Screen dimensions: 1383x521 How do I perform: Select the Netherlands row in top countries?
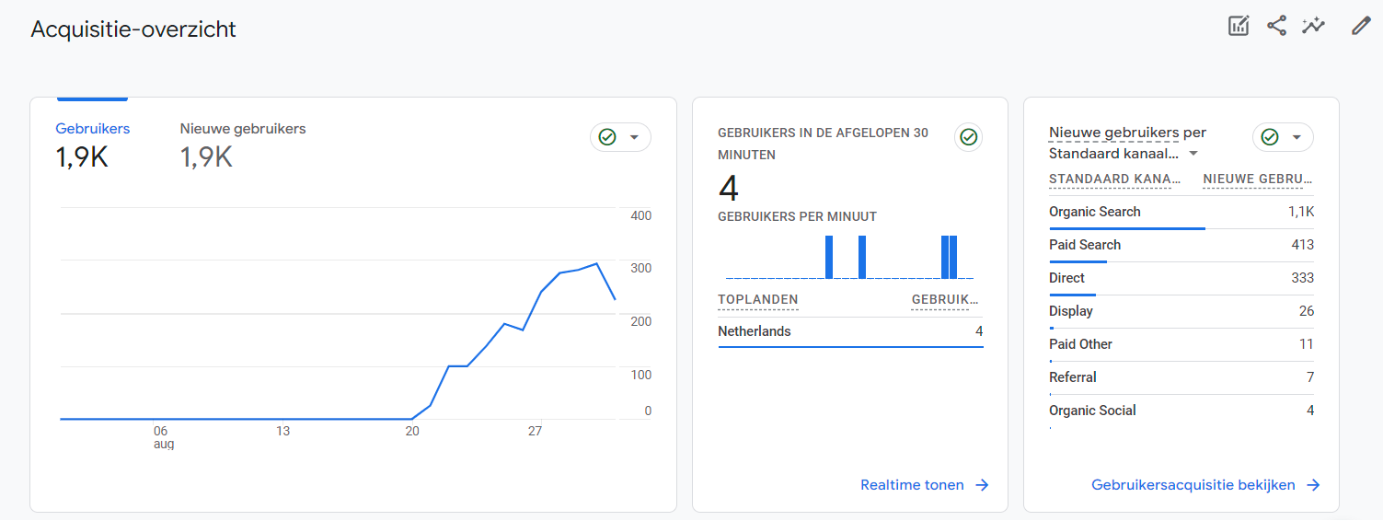[754, 331]
